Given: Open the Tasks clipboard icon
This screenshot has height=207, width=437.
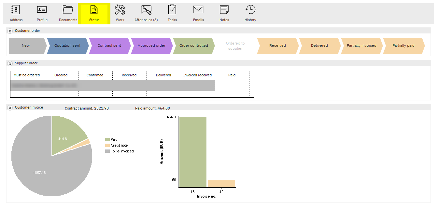Looking at the screenshot, I should point(172,10).
